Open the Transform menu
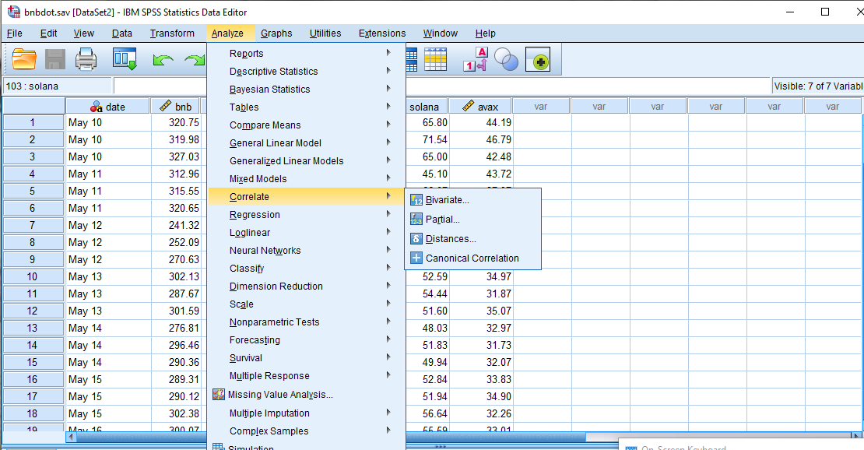 pyautogui.click(x=172, y=33)
